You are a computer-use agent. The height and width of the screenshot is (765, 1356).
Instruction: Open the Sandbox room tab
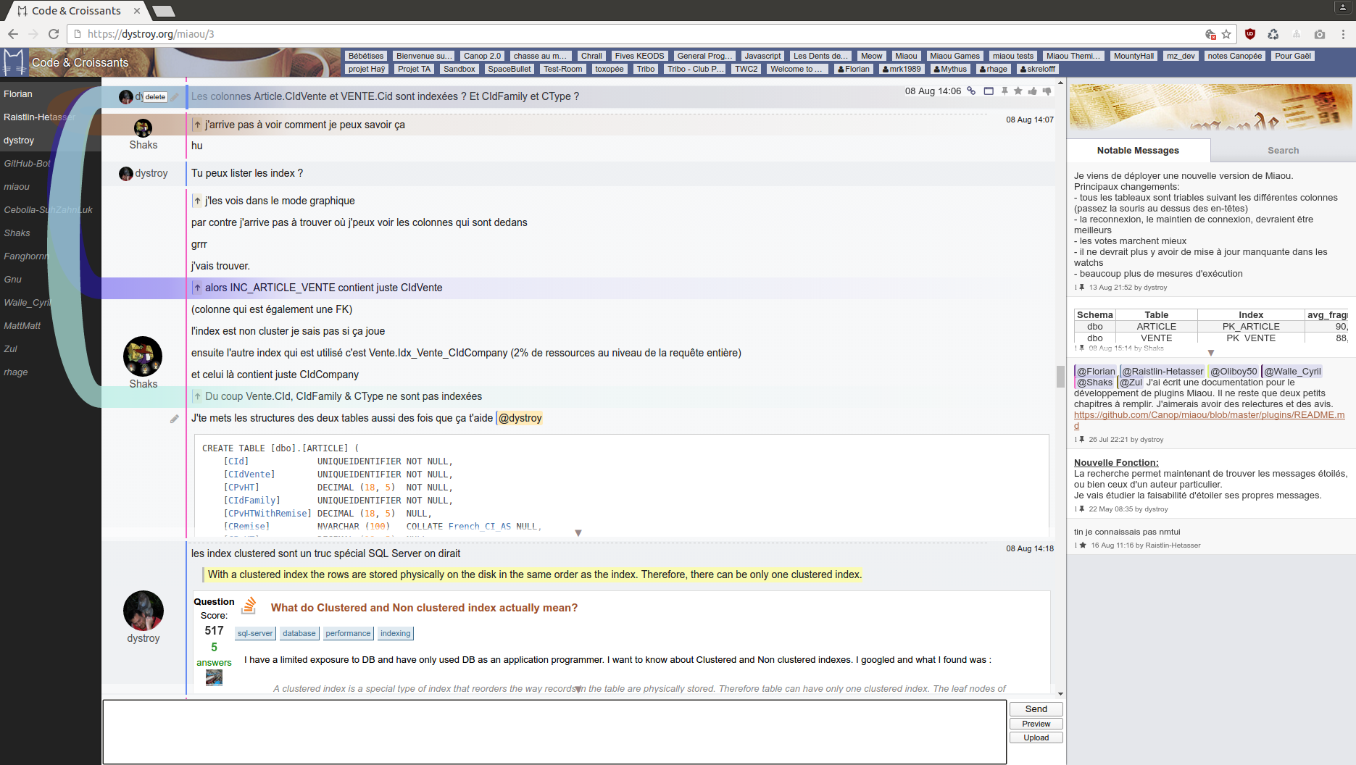pyautogui.click(x=459, y=69)
